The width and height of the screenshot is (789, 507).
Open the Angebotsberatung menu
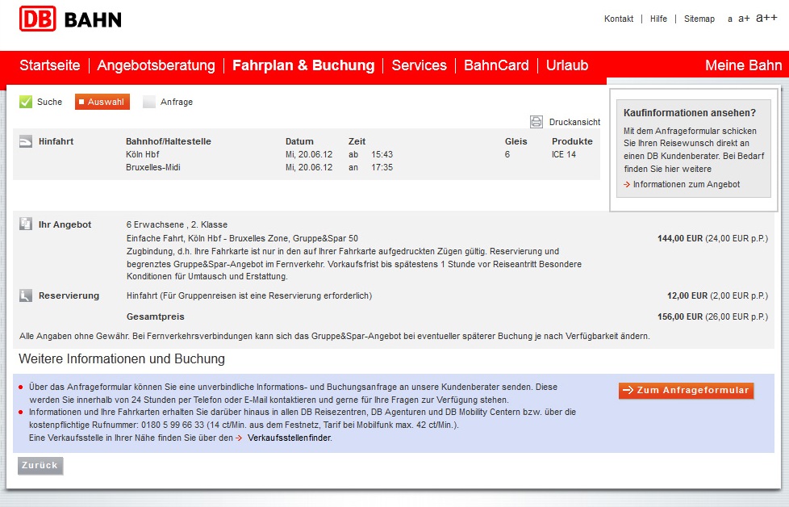[156, 65]
